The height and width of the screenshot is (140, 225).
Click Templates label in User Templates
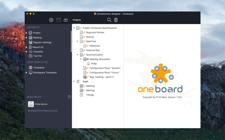click(39, 68)
